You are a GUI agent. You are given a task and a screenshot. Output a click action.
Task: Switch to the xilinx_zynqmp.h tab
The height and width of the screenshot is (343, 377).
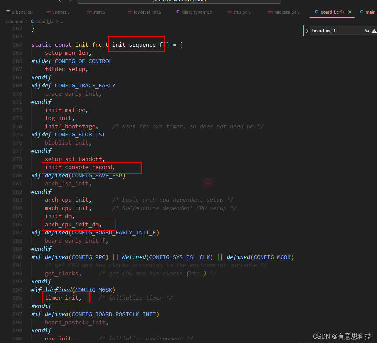(194, 12)
